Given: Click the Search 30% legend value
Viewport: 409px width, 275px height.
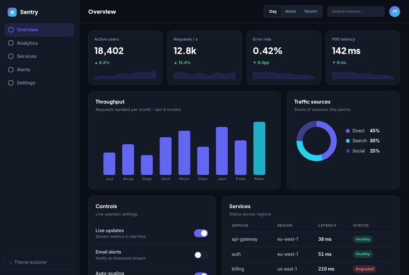Looking at the screenshot, I should click(x=375, y=141).
